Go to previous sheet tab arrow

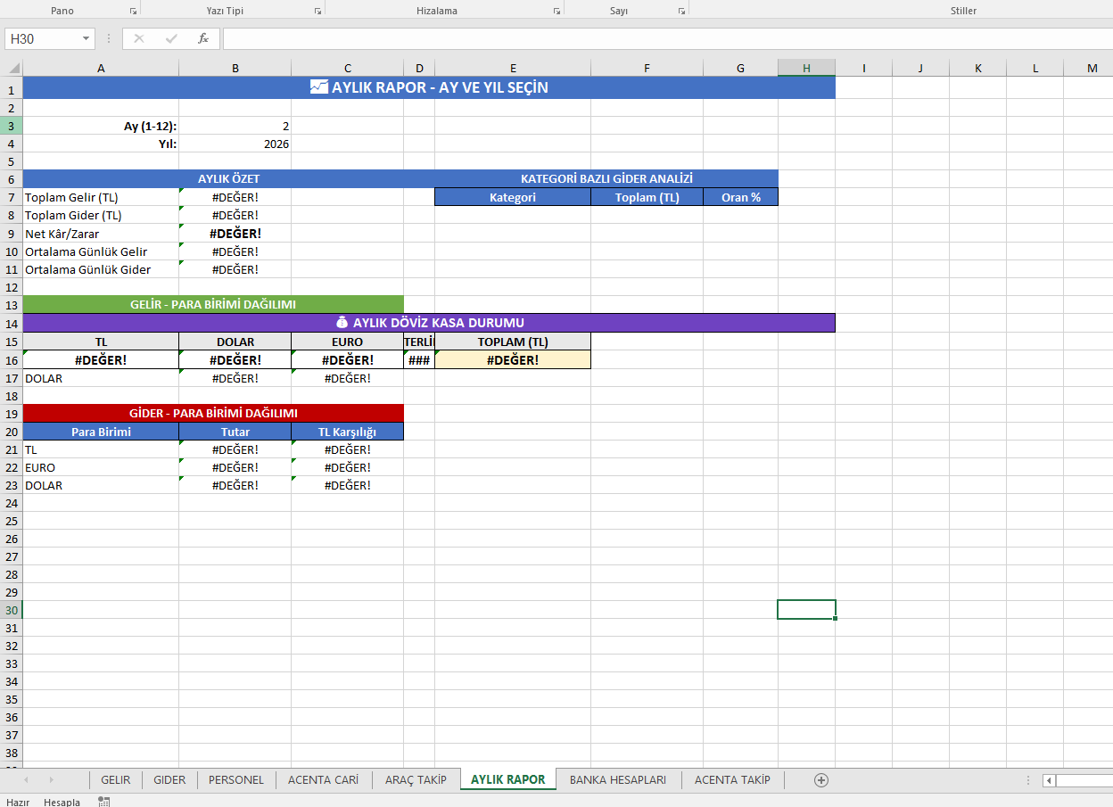pyautogui.click(x=24, y=779)
